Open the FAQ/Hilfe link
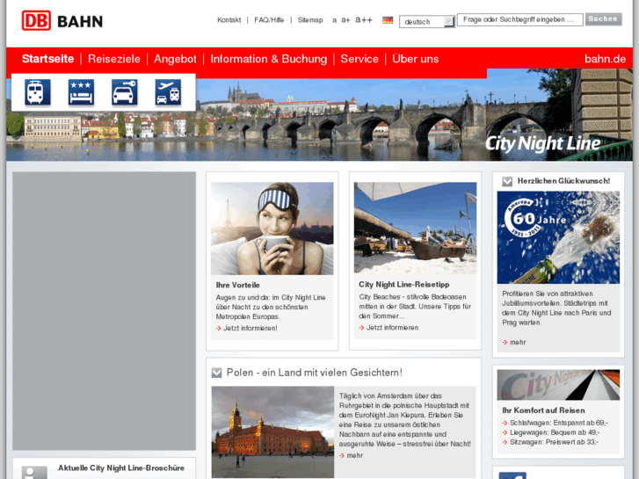Viewport: 639px width, 479px height. [269, 20]
